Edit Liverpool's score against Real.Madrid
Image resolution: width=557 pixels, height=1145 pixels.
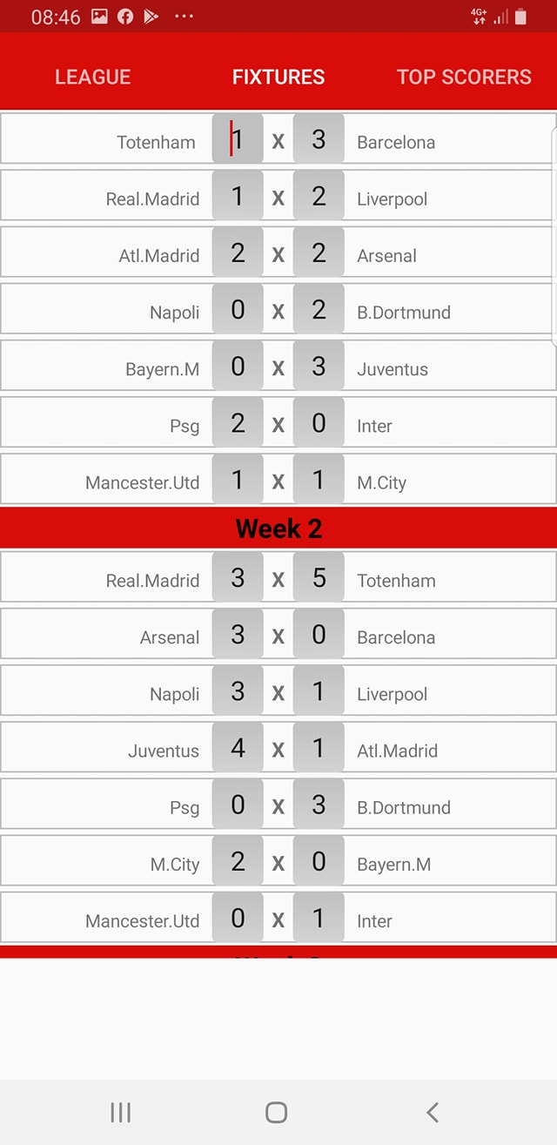(319, 196)
